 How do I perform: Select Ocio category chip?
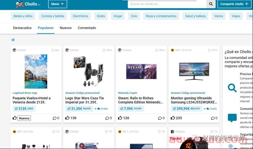(x=134, y=16)
